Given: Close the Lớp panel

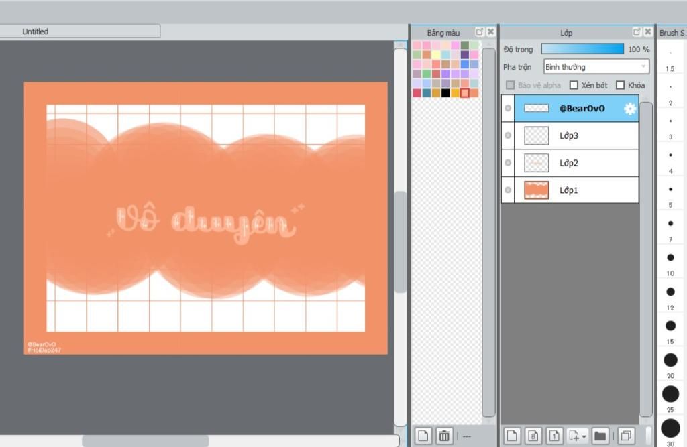Looking at the screenshot, I should (648, 32).
